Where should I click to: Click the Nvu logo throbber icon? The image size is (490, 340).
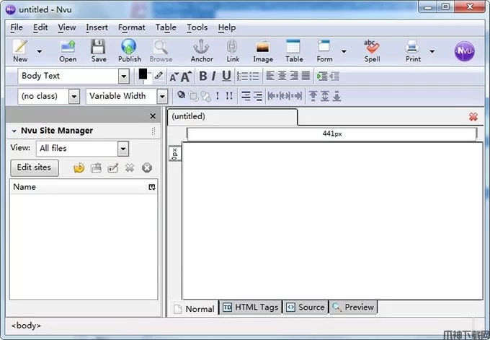pos(464,51)
